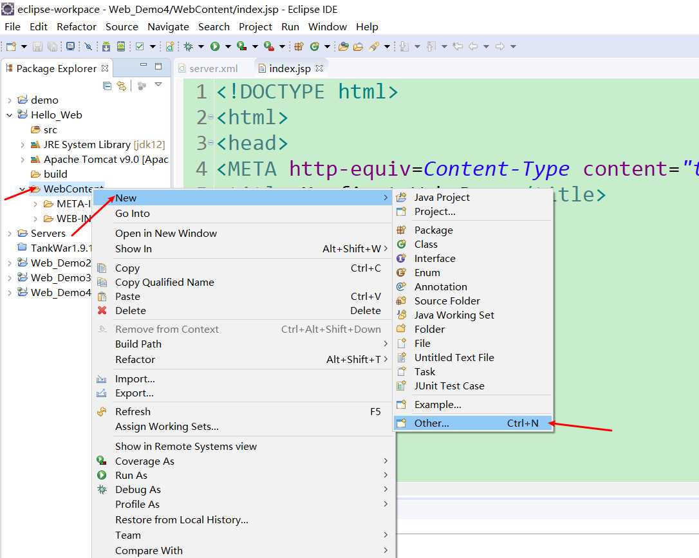Click the Back navigation arrow
Image resolution: width=699 pixels, height=558 pixels.
point(473,46)
